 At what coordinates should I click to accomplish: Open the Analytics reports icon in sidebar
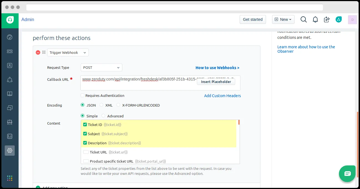point(10,136)
